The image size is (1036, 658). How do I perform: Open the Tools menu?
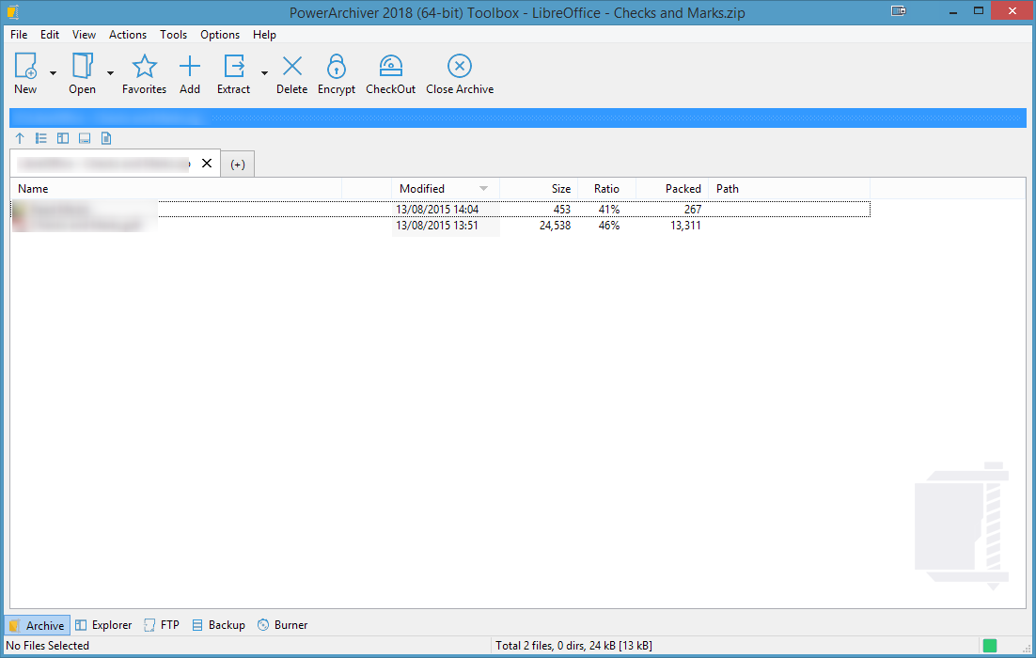coord(173,35)
